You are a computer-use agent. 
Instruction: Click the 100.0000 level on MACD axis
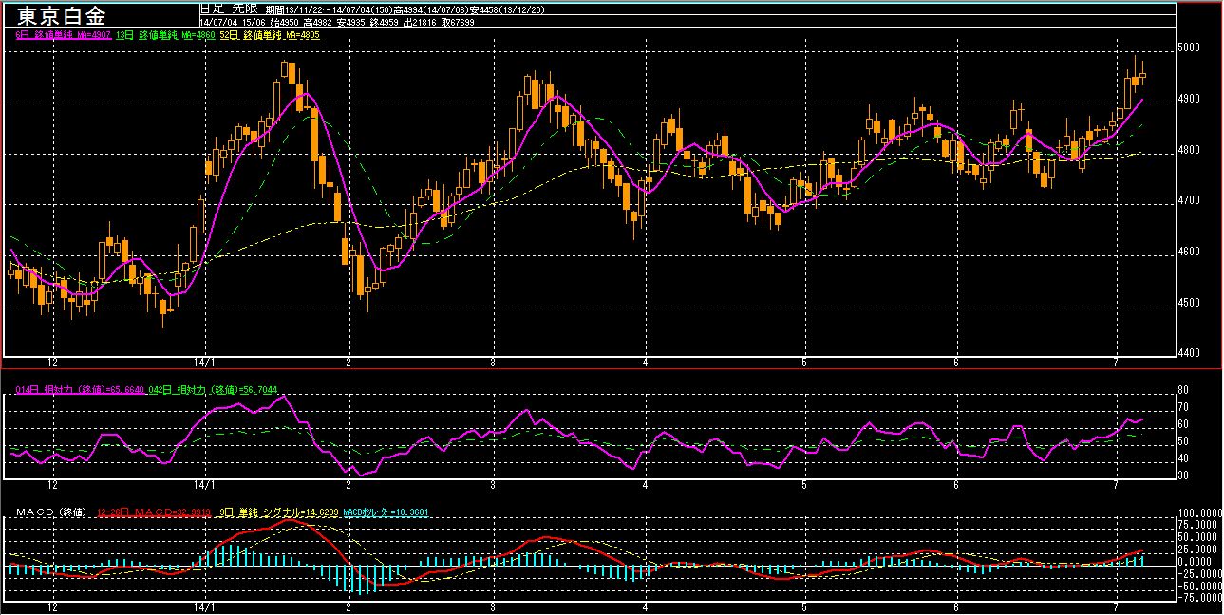point(1198,512)
